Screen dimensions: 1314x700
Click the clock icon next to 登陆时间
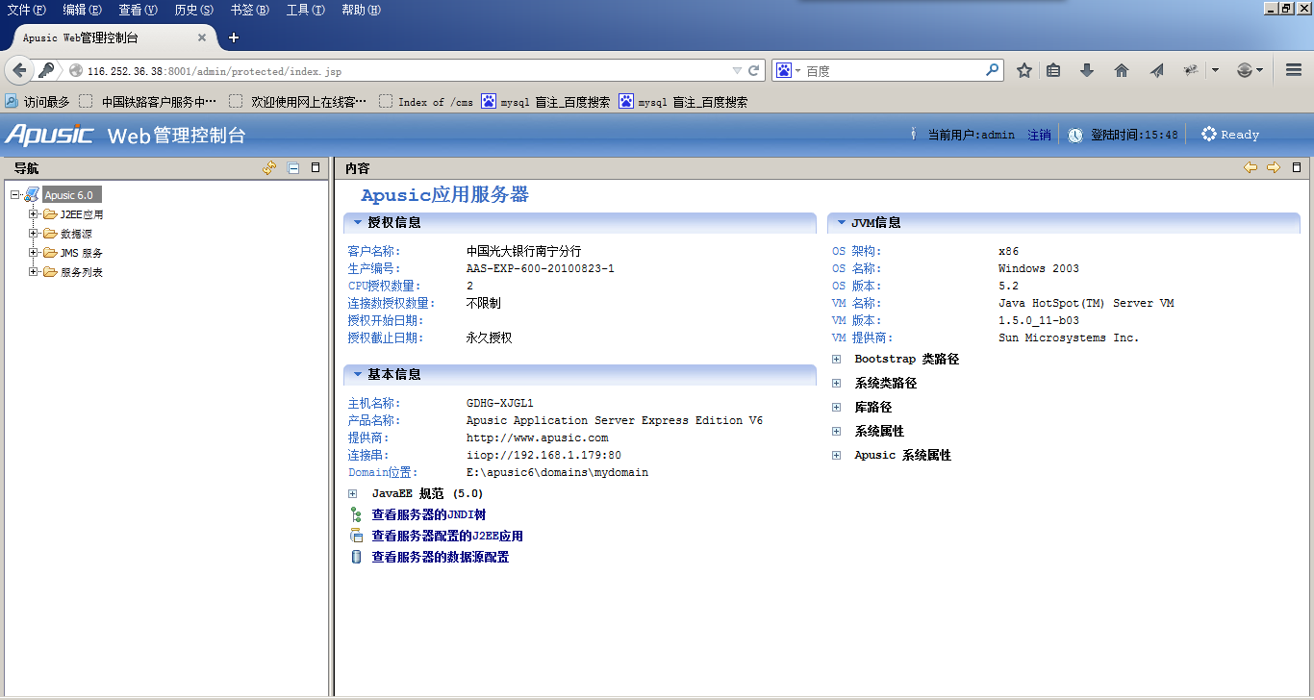(x=1075, y=136)
